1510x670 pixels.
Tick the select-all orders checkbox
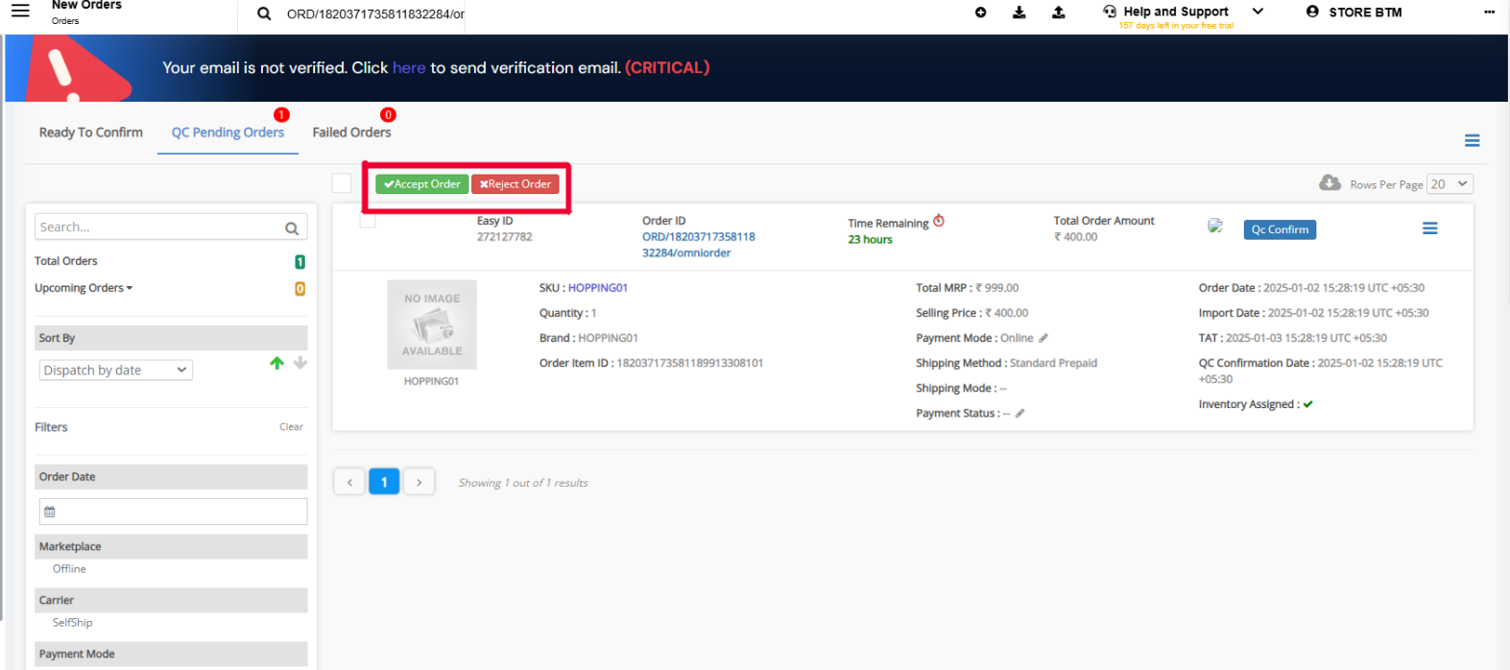342,183
